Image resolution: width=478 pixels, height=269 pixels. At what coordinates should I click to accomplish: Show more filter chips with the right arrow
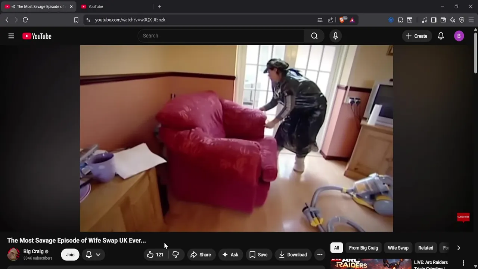459,248
